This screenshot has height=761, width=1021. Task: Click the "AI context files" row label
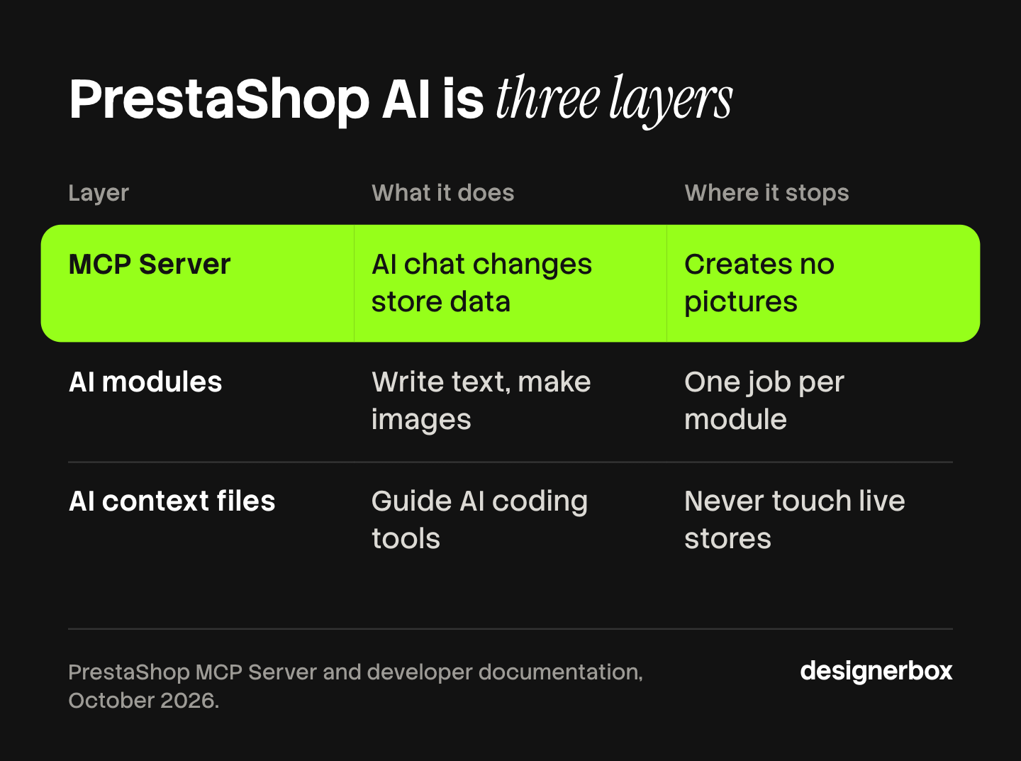(172, 501)
